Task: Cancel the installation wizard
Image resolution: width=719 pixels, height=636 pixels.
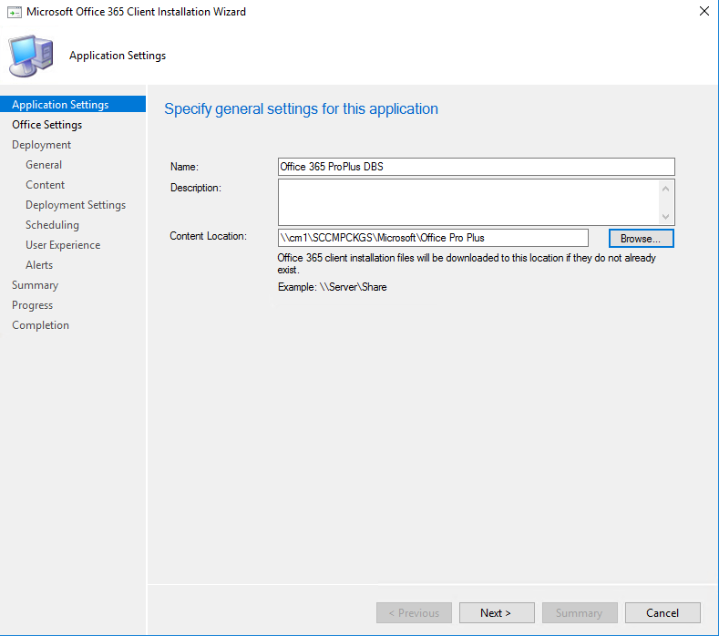Action: (663, 613)
